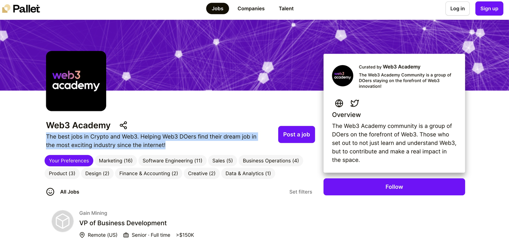Open the Twitter bird icon

coord(355,103)
